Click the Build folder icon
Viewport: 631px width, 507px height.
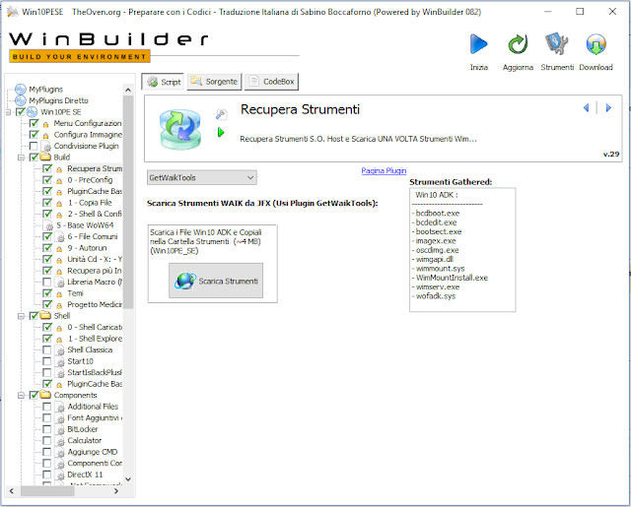tap(45, 157)
